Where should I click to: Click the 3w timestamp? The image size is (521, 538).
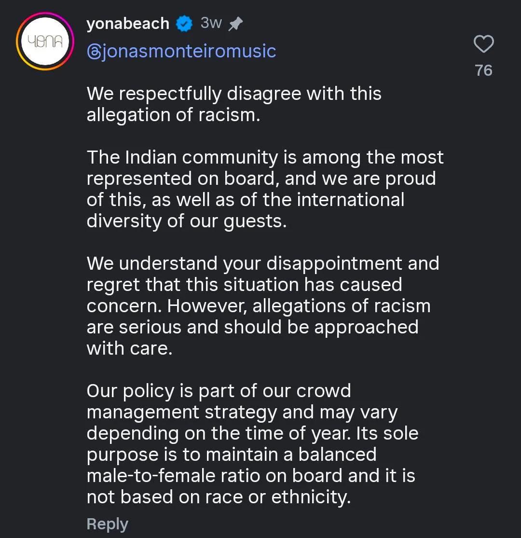coord(211,23)
